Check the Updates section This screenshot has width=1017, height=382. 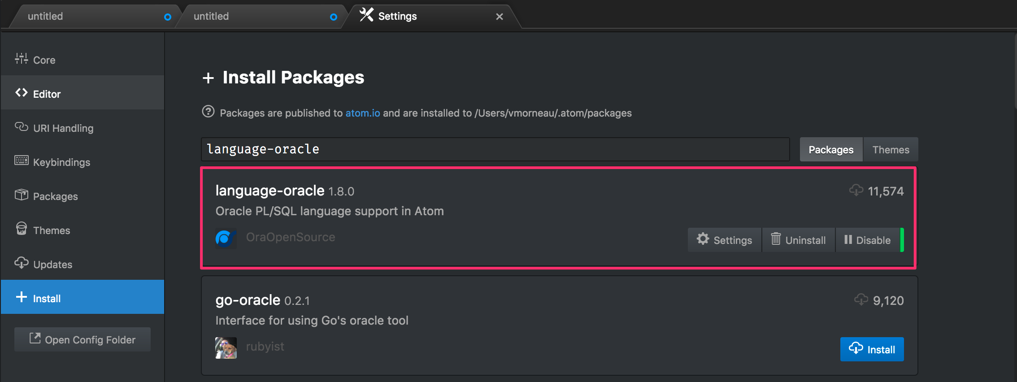coord(83,264)
